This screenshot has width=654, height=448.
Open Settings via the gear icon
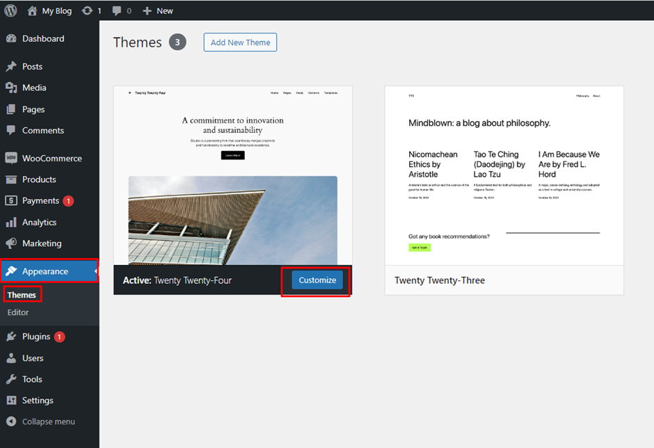17,400
